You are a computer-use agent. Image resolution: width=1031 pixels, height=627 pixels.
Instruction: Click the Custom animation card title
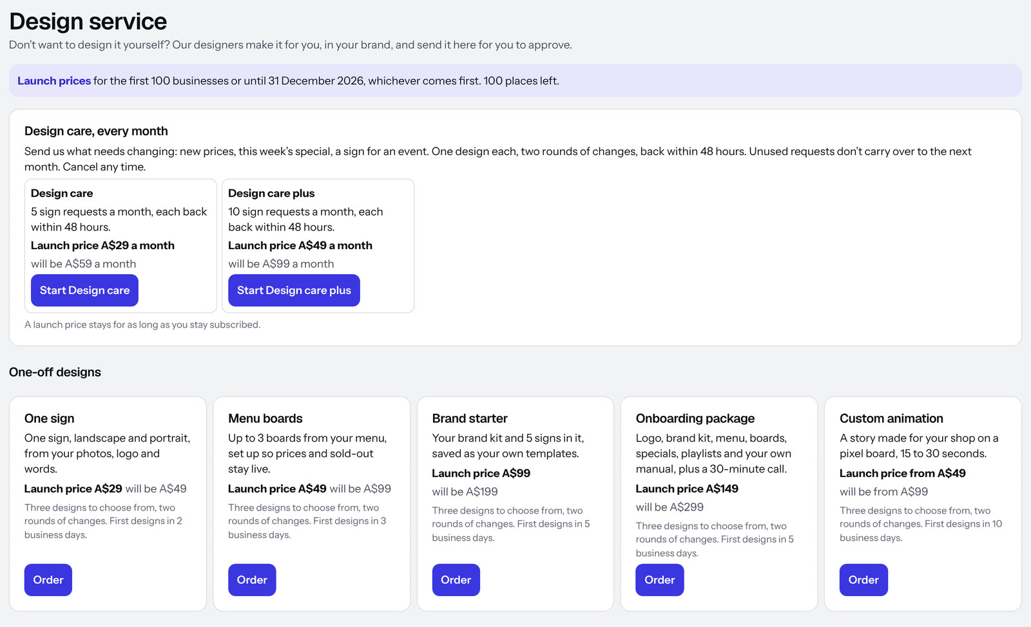[891, 418]
